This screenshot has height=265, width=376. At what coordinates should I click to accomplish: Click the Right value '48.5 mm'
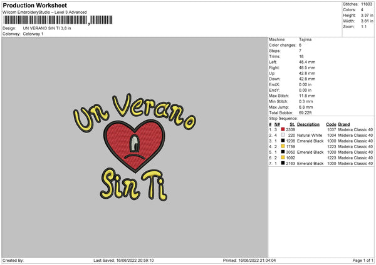tap(307, 67)
